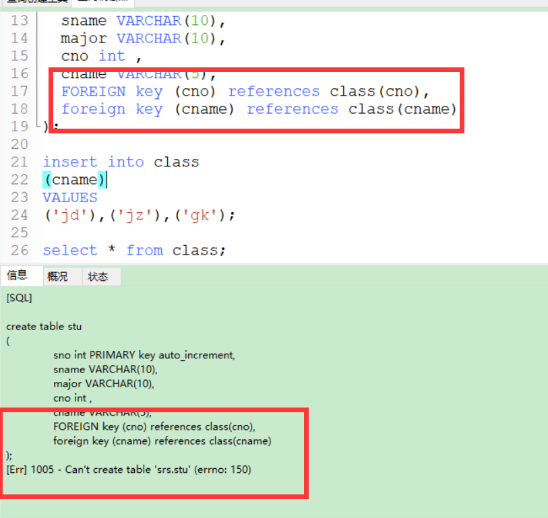Screen dimensions: 548x518
Task: Switch to the 状态 tab
Action: 98,276
